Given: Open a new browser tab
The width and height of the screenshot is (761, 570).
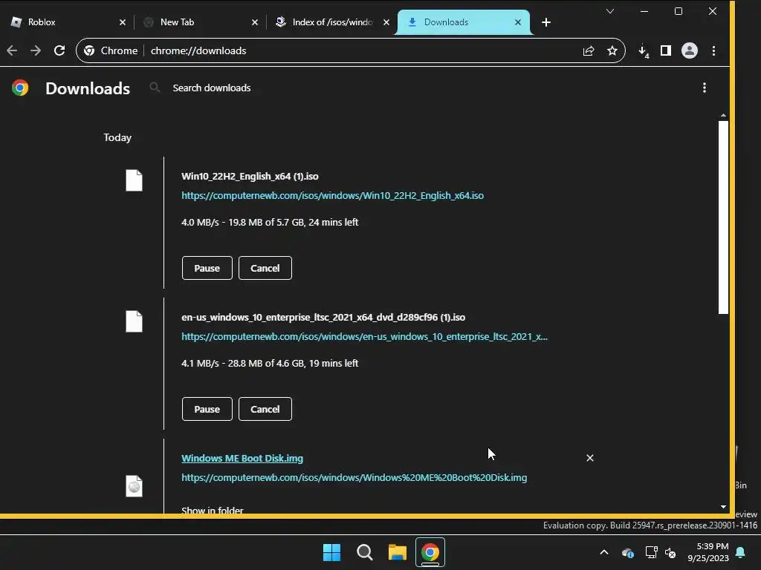Looking at the screenshot, I should (546, 22).
